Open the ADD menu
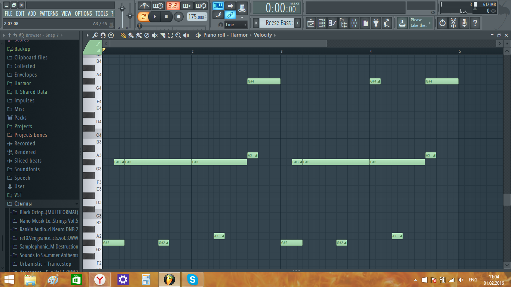 click(32, 13)
